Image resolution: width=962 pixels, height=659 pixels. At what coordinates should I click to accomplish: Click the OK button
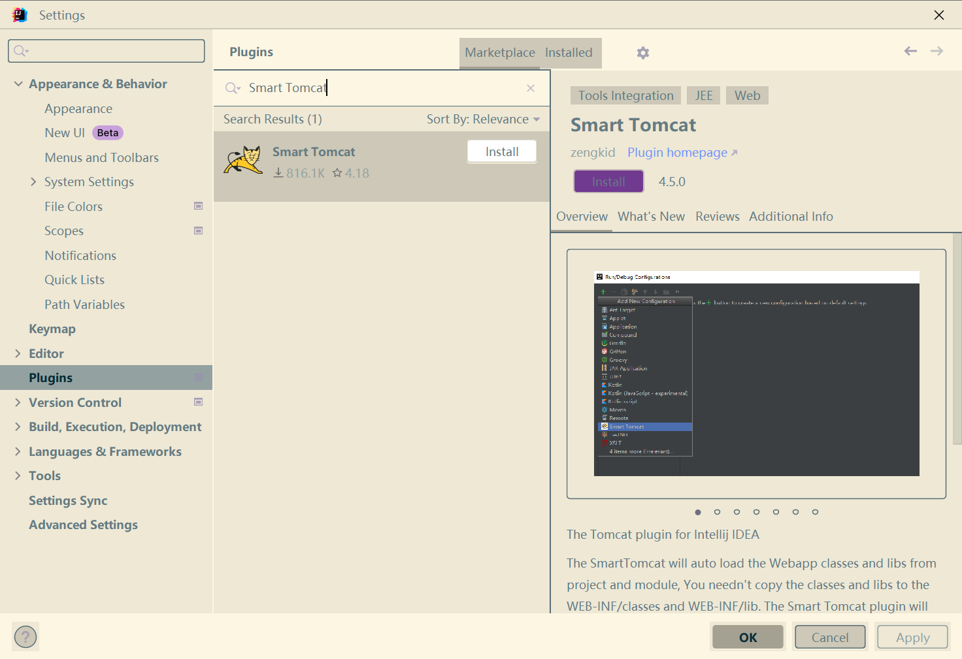[748, 637]
